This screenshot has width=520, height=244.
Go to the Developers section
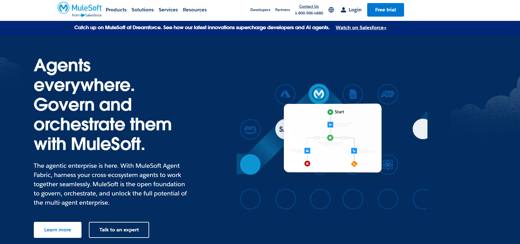point(260,10)
